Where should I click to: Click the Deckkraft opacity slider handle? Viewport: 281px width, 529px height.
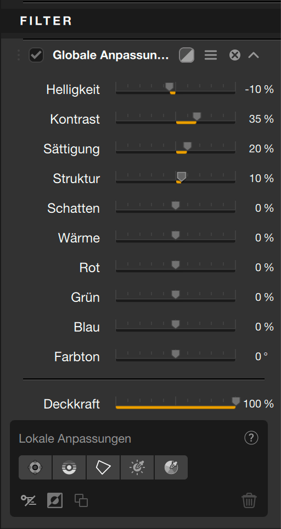point(236,401)
